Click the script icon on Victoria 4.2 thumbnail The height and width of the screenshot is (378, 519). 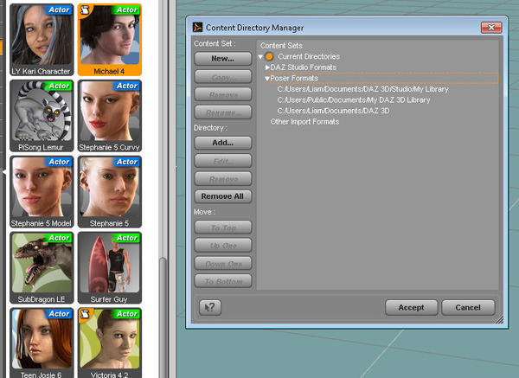coord(86,314)
